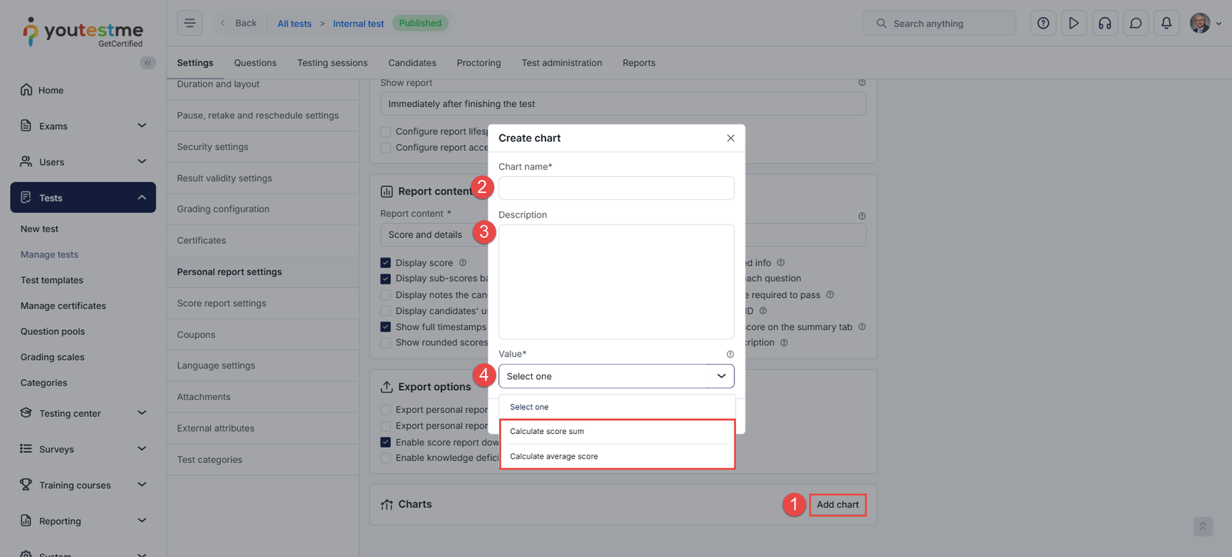Open the headset support icon
The image size is (1232, 557).
coord(1105,23)
